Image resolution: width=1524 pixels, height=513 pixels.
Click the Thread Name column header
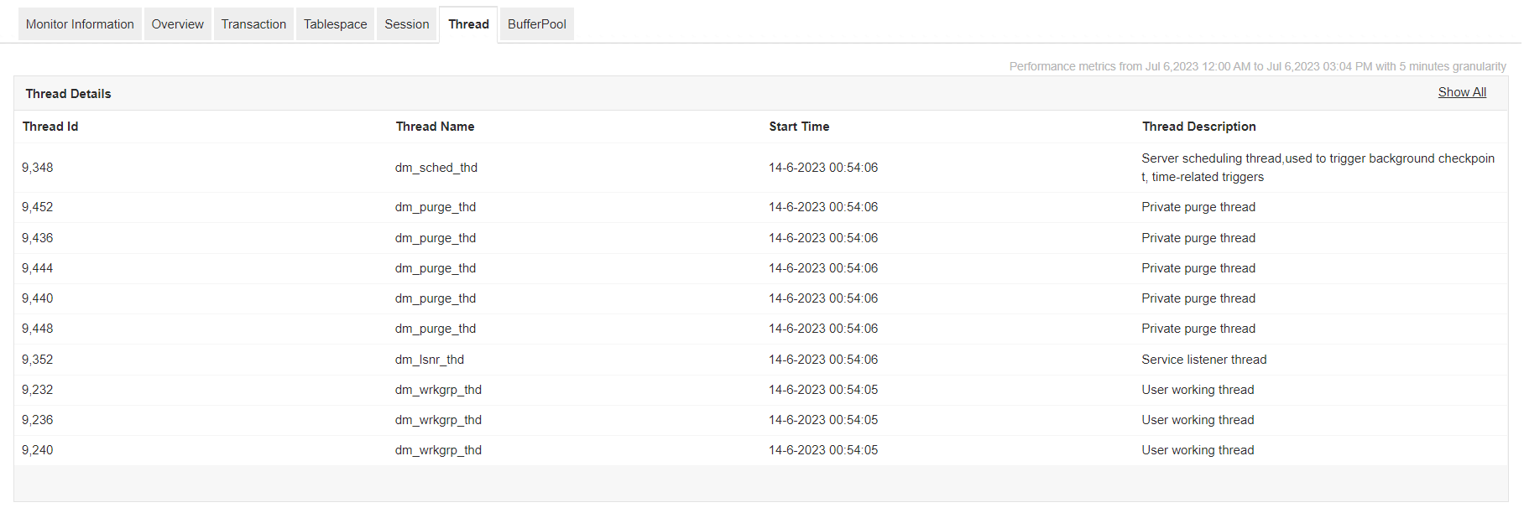coord(435,127)
